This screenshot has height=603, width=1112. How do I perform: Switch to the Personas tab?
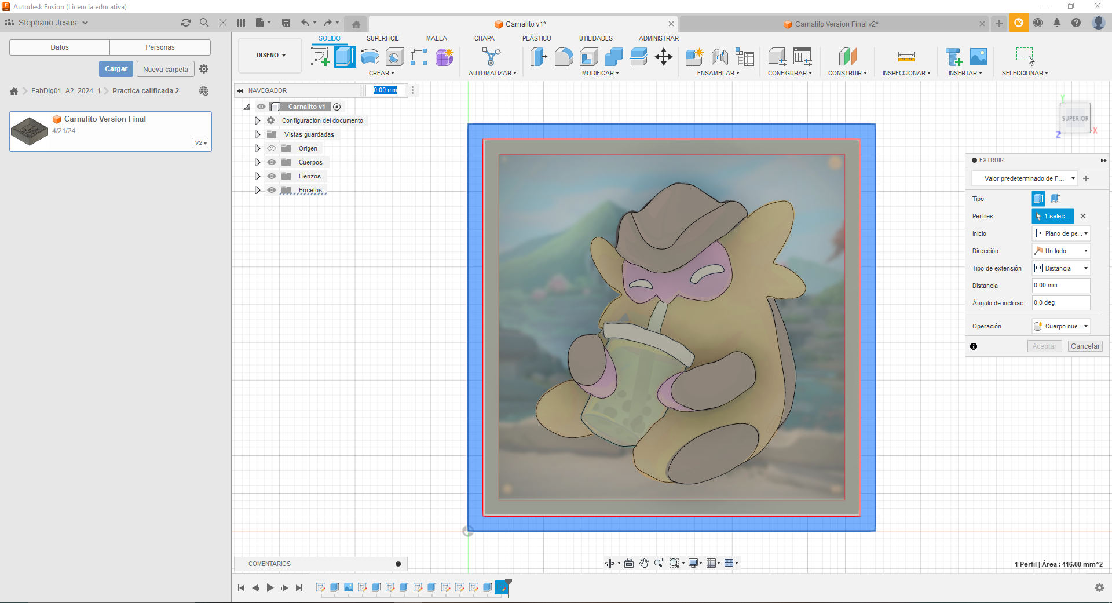(x=160, y=47)
